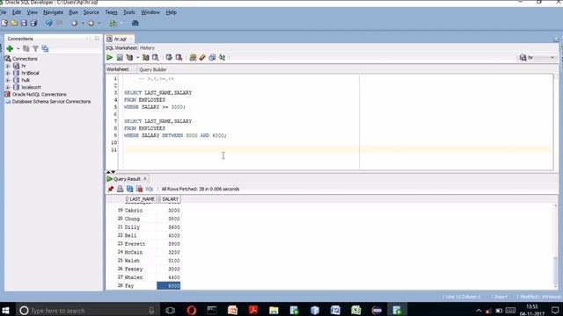Print the query result via printer icon

(x=120, y=190)
